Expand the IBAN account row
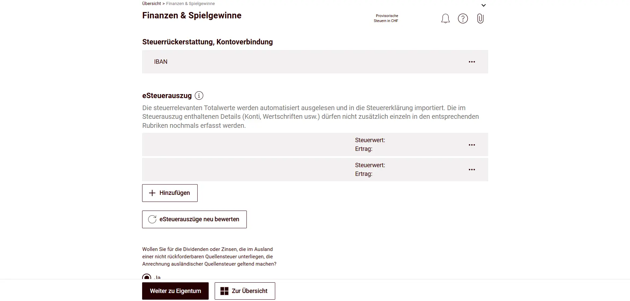 tap(301, 62)
